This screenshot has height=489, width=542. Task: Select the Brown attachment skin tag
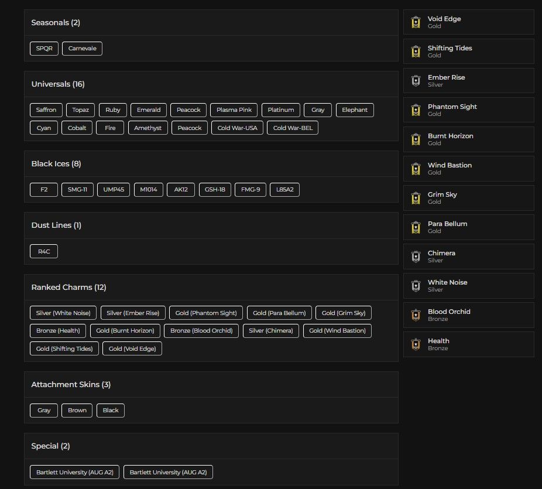(x=77, y=411)
